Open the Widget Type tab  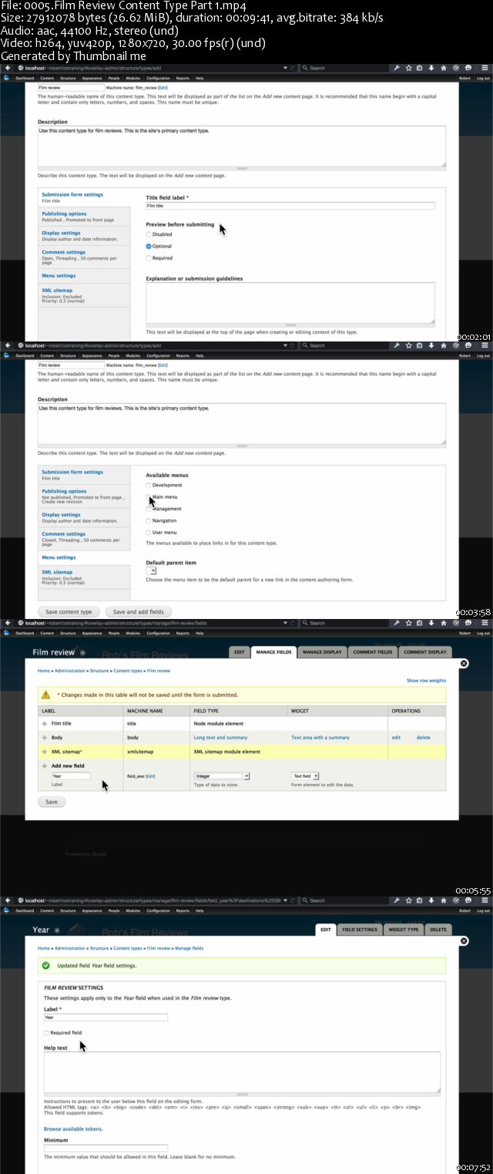[x=403, y=930]
